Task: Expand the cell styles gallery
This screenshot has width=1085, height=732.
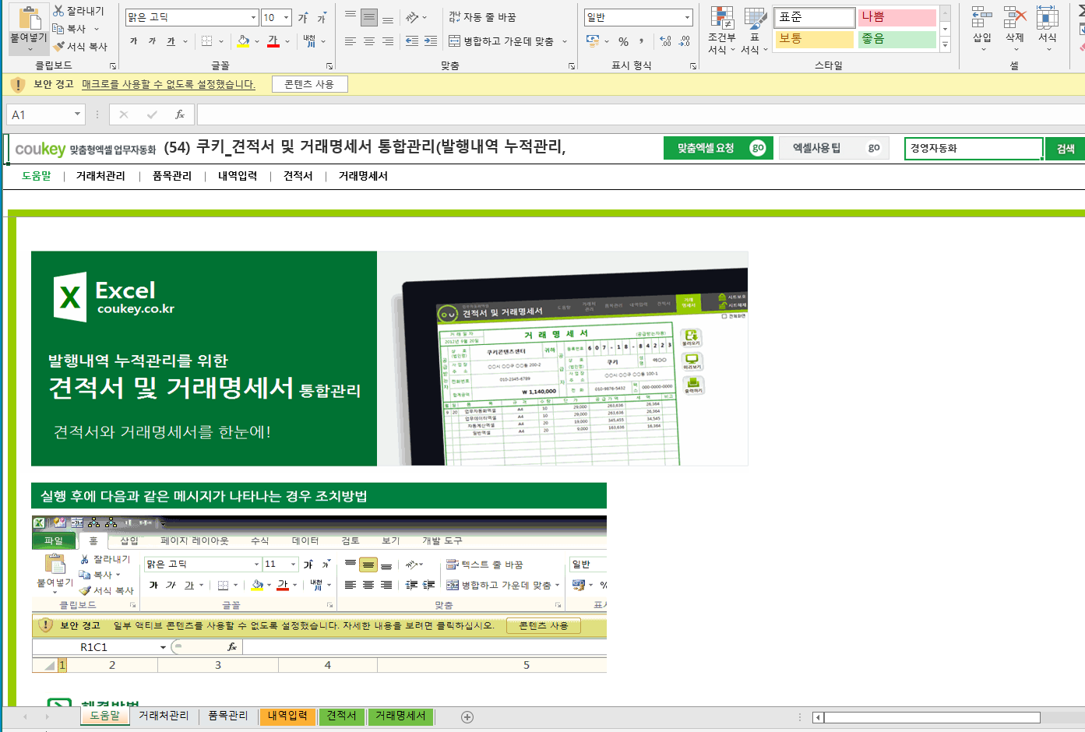Action: click(946, 46)
